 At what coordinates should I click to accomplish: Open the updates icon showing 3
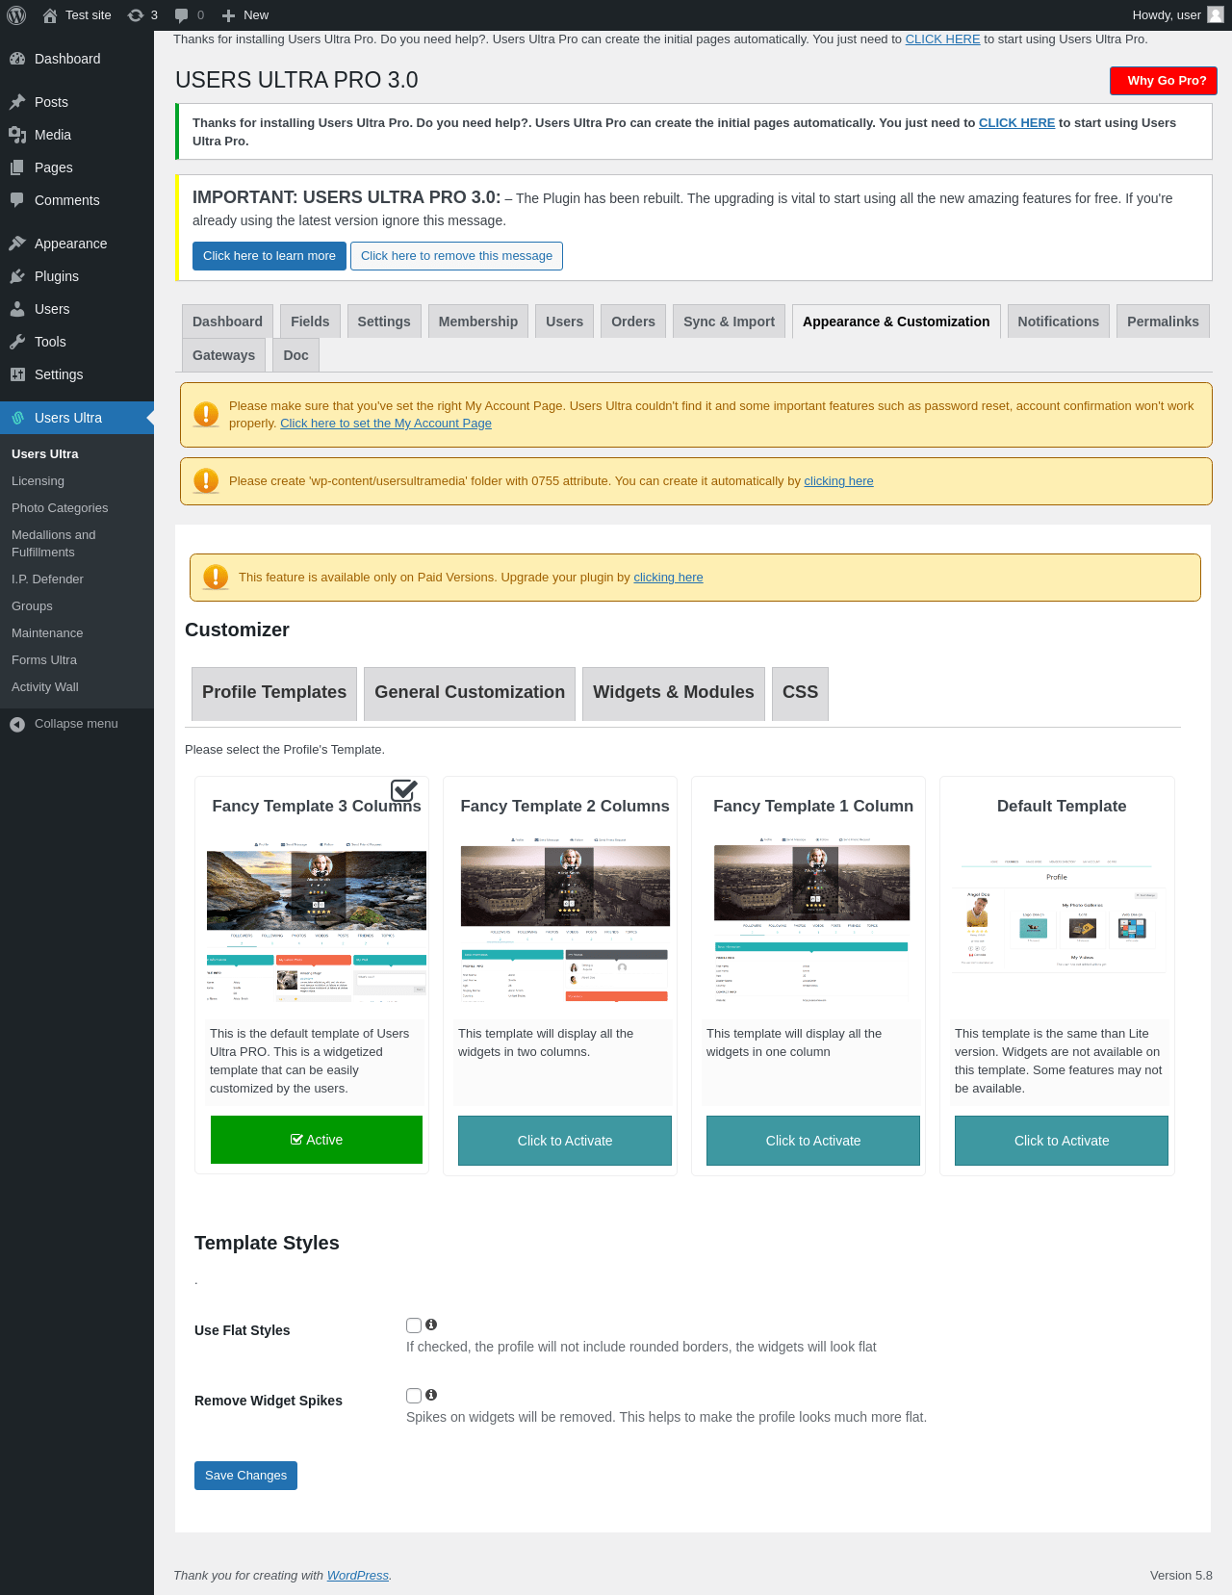pyautogui.click(x=136, y=14)
